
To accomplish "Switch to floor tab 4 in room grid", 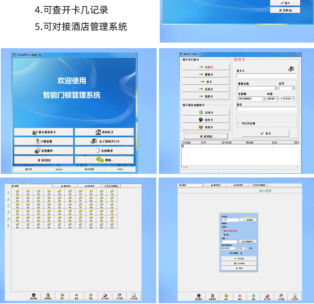I will point(8,212).
